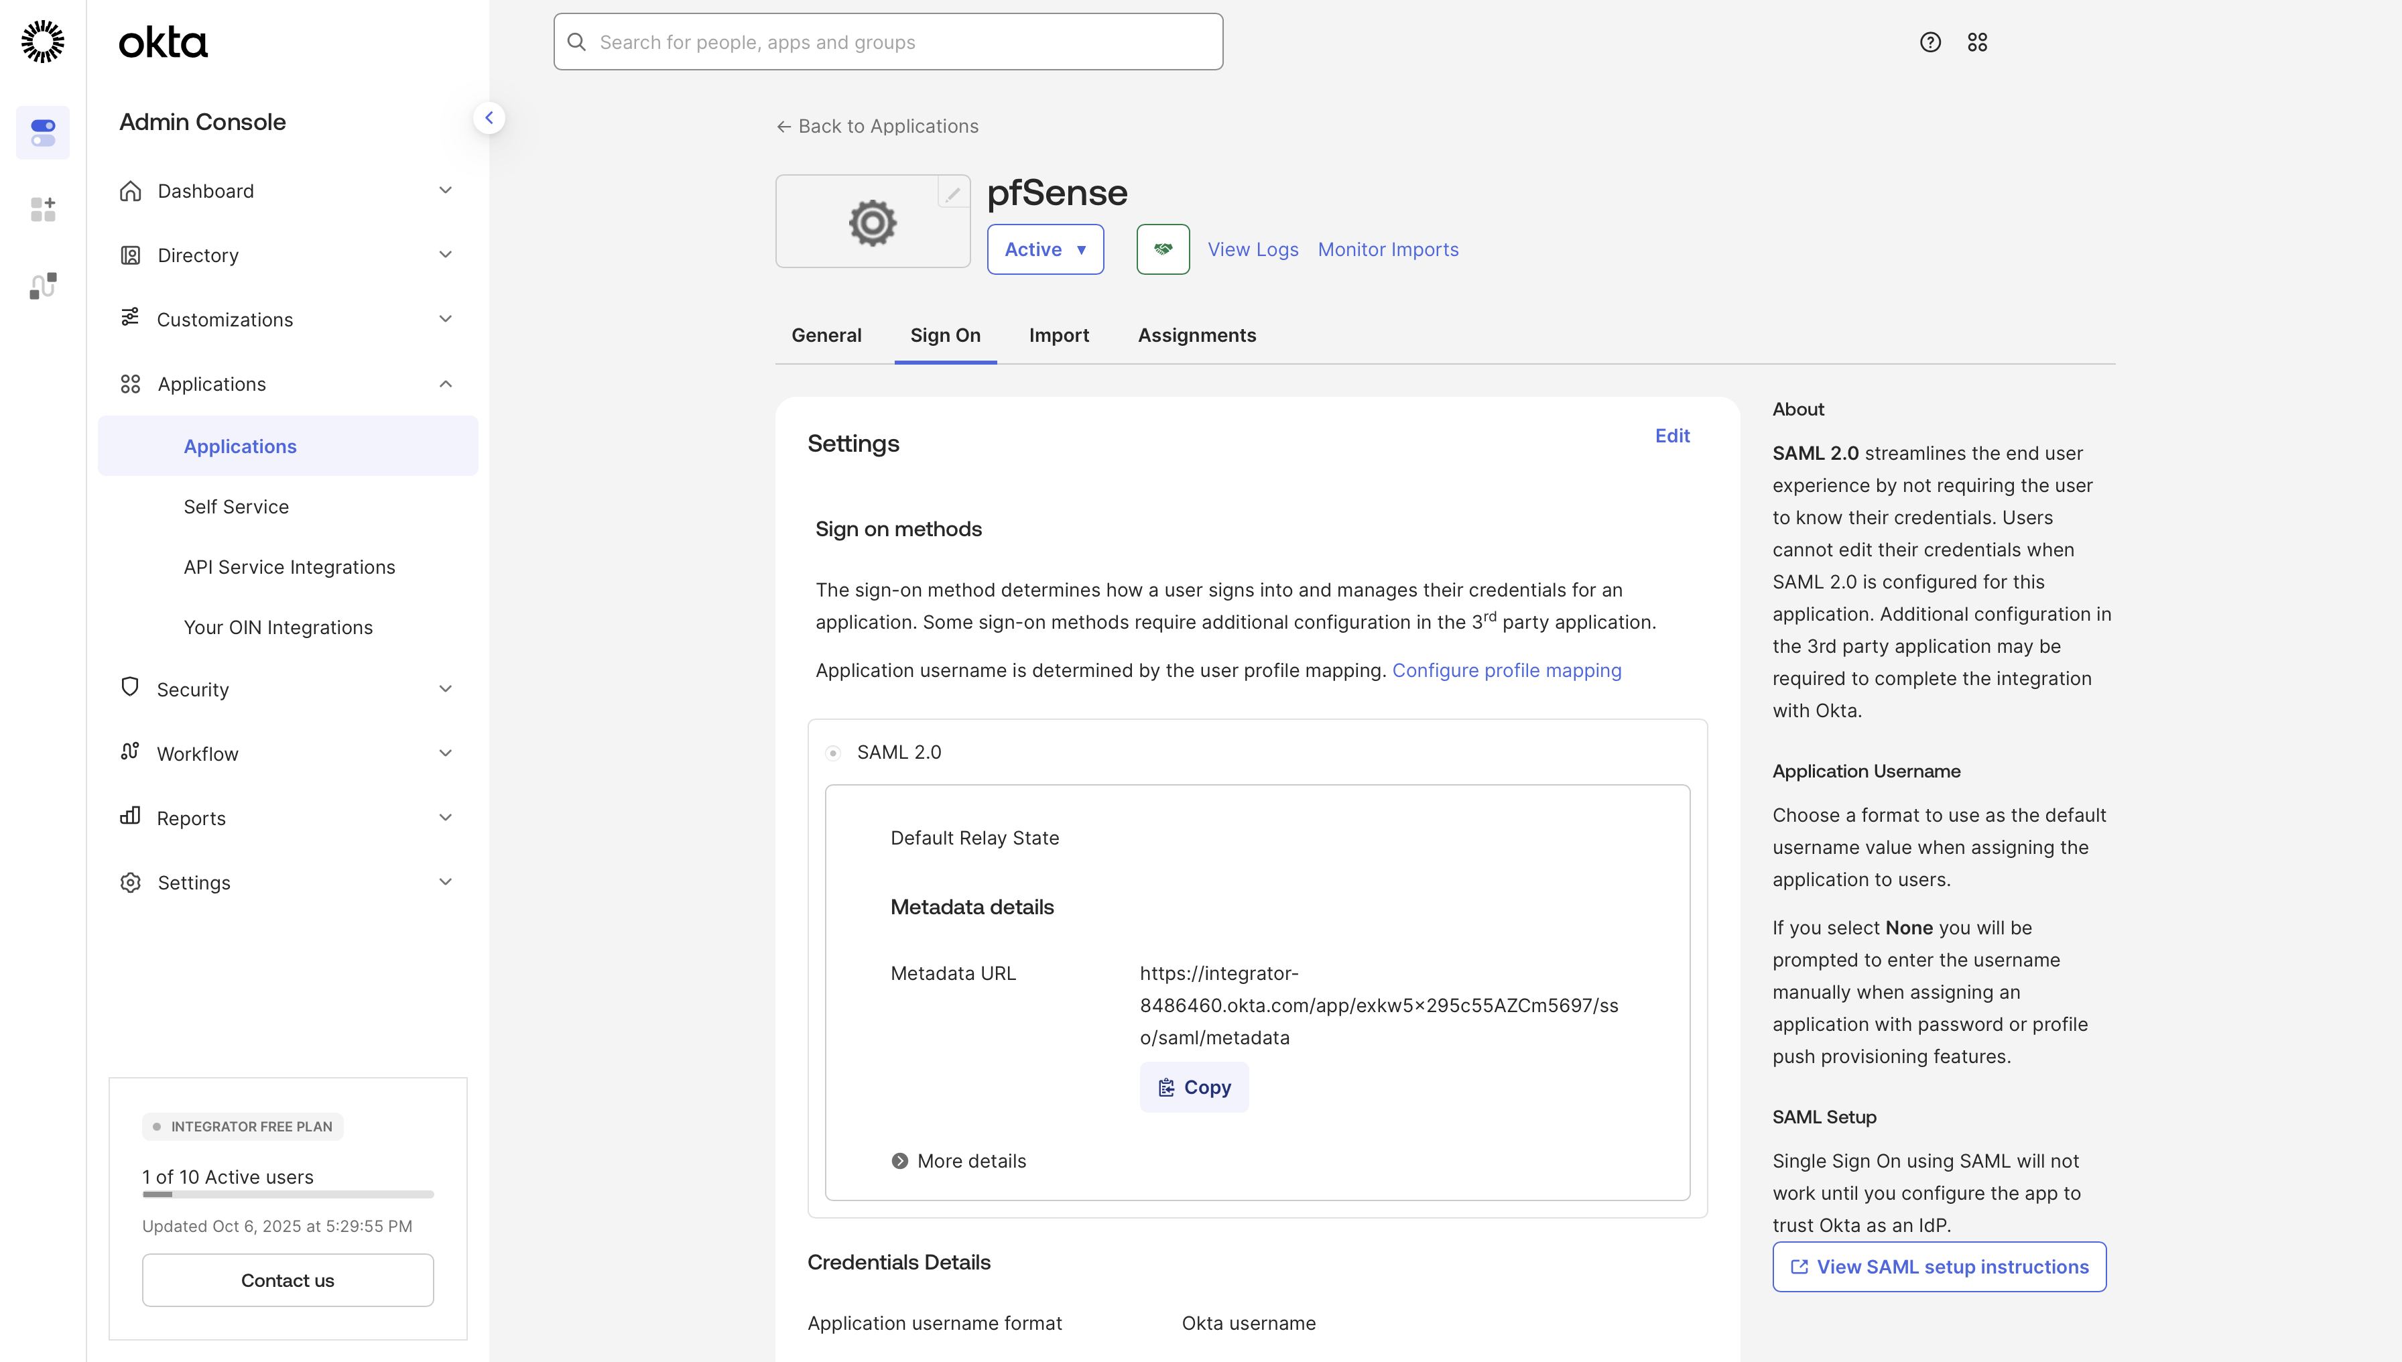This screenshot has width=2402, height=1362.
Task: Collapse the Applications section in the sidebar
Action: click(x=446, y=383)
